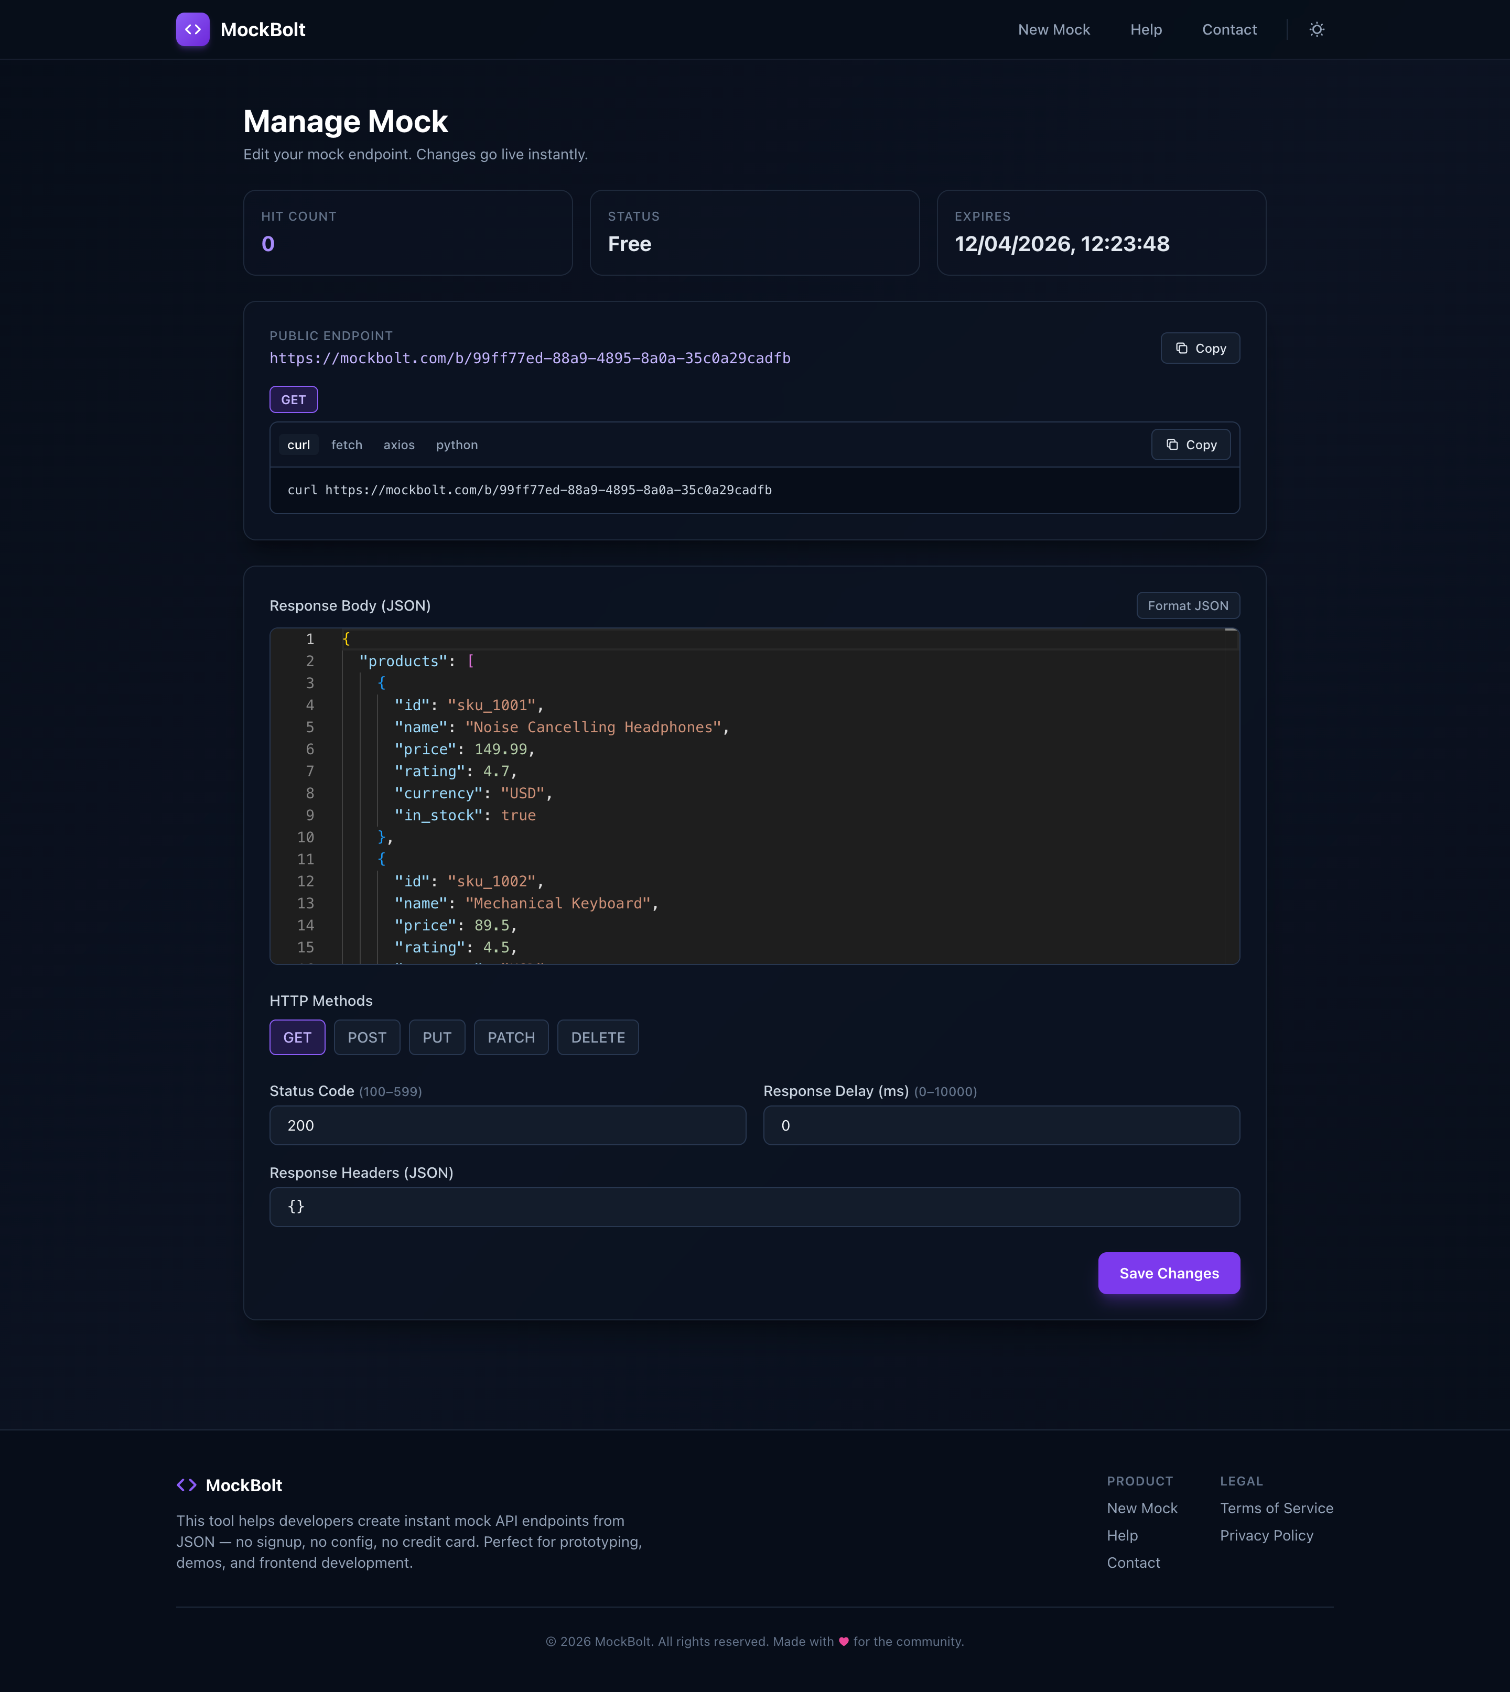The height and width of the screenshot is (1692, 1510).
Task: Click the Format JSON button
Action: (1187, 606)
